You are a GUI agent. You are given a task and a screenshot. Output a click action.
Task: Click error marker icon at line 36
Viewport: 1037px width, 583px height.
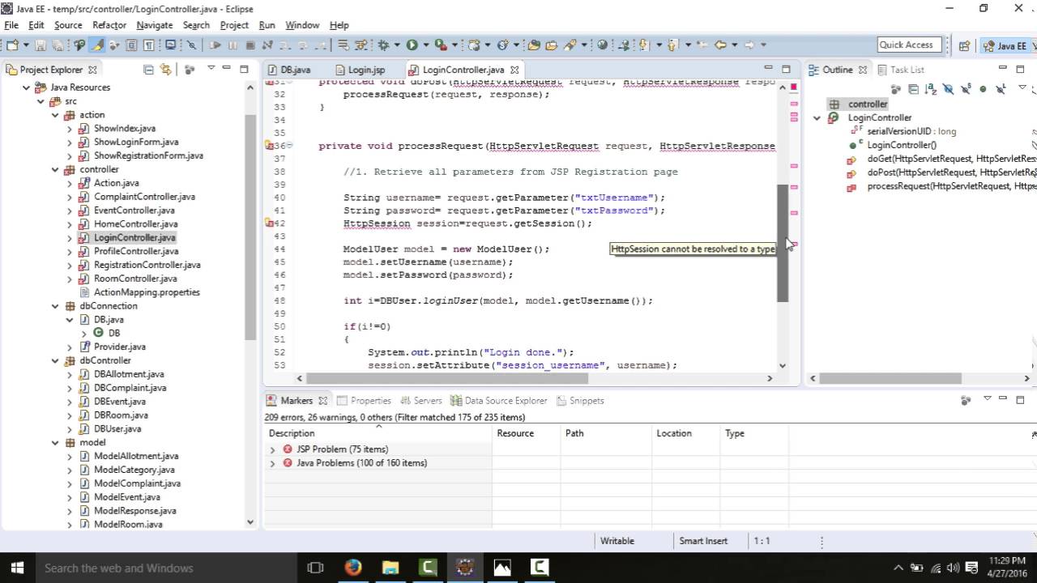click(x=269, y=146)
